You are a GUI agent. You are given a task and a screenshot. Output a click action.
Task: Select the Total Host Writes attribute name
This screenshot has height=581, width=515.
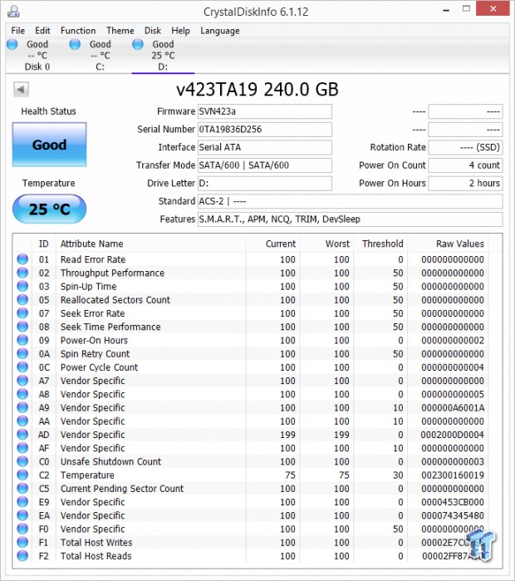pos(96,543)
